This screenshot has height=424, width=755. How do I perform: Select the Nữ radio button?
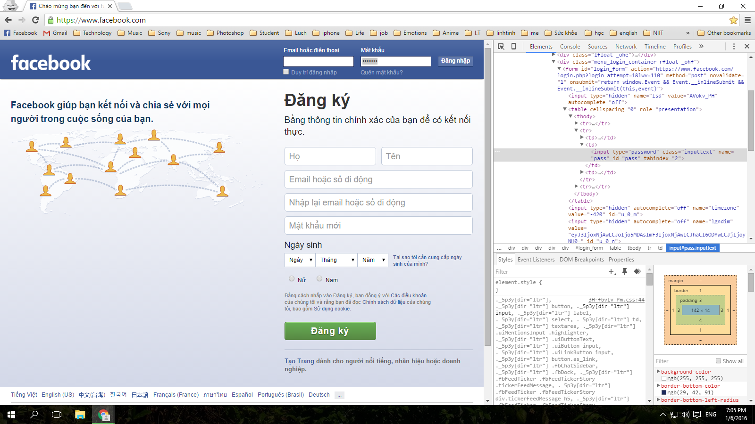(x=292, y=278)
